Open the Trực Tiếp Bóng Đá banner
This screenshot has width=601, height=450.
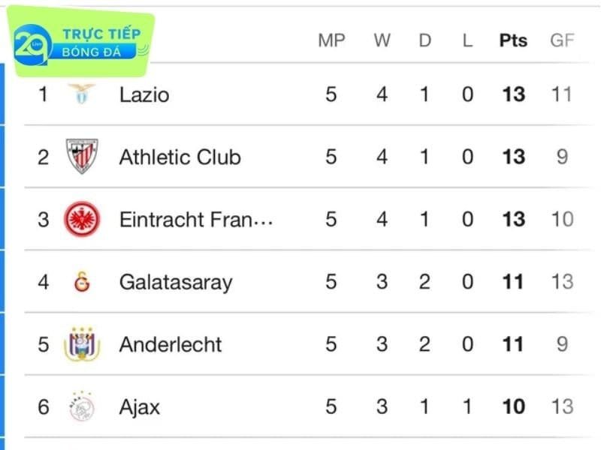81,42
